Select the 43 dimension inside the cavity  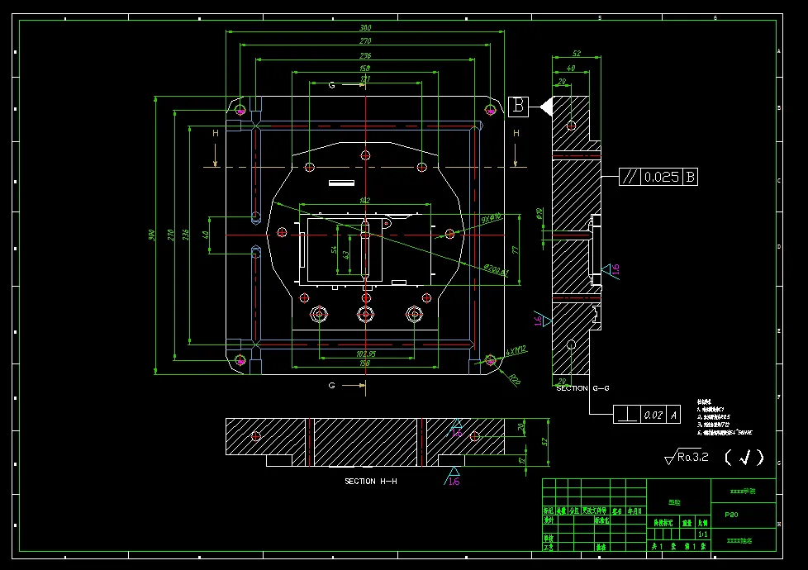(x=346, y=255)
